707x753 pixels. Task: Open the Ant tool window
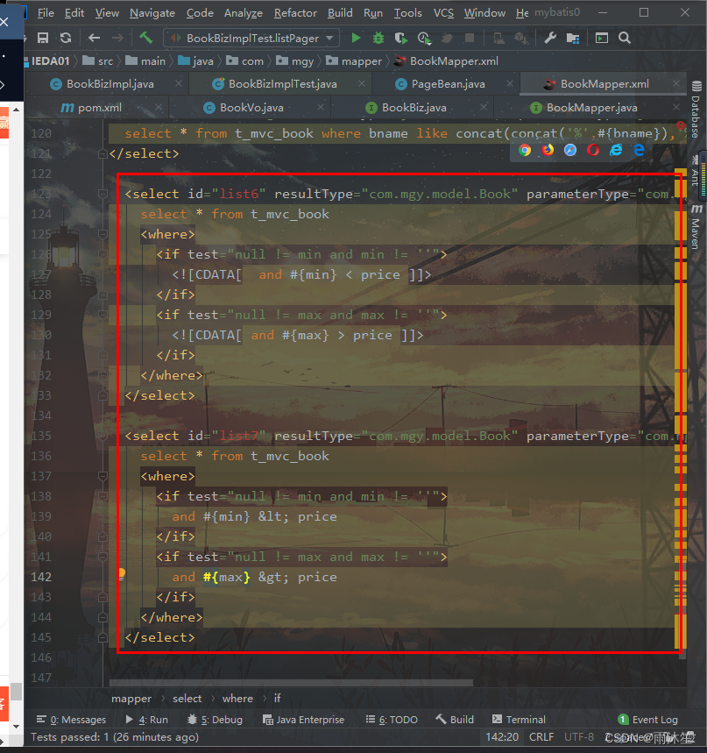[x=696, y=170]
